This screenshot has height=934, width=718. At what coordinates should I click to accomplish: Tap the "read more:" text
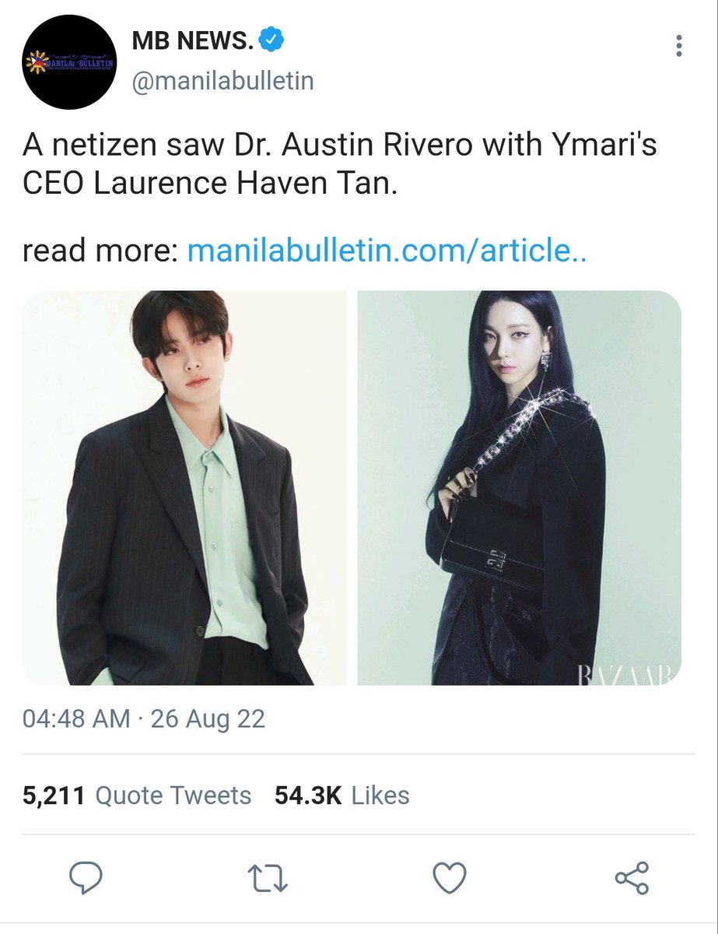[x=101, y=251]
